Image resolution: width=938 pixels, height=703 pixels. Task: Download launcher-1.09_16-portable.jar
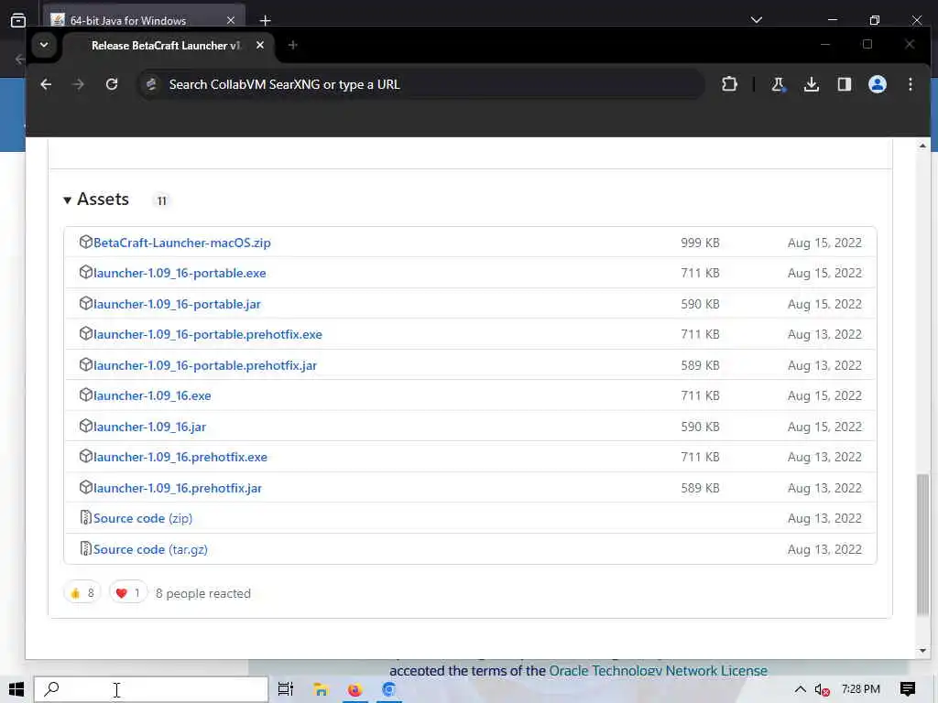click(177, 304)
